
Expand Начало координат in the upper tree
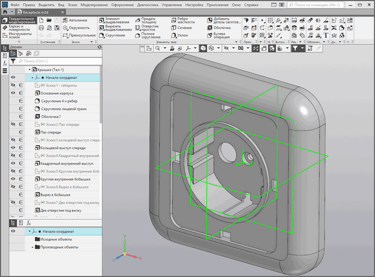click(x=33, y=78)
